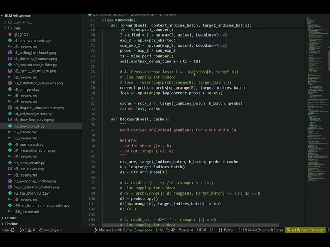The image size is (330, 247).
Task: Change end of line sequence LF
Action: [212, 230]
